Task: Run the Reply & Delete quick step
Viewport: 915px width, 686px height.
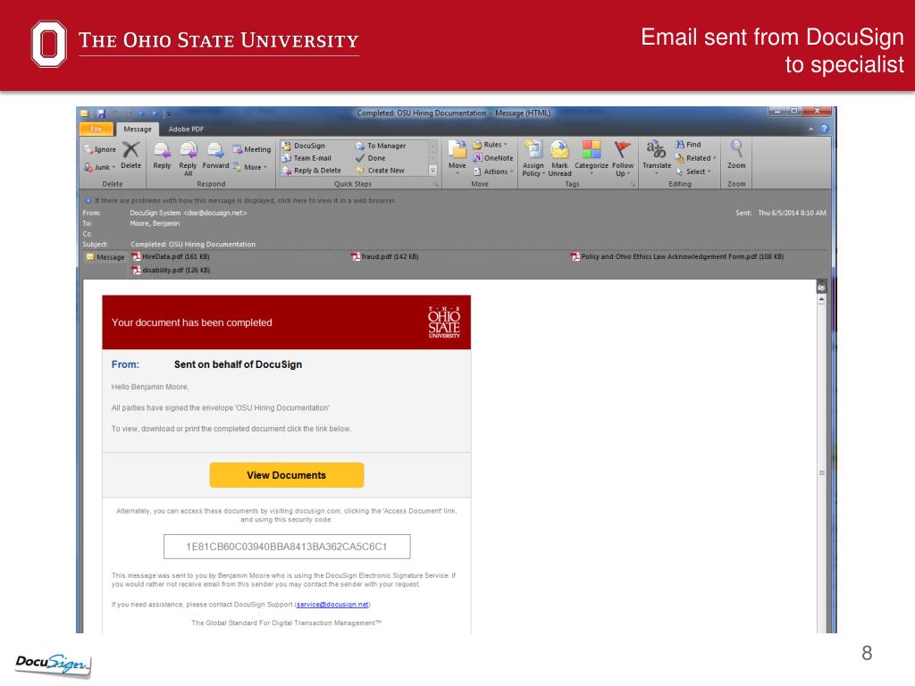Action: 311,171
